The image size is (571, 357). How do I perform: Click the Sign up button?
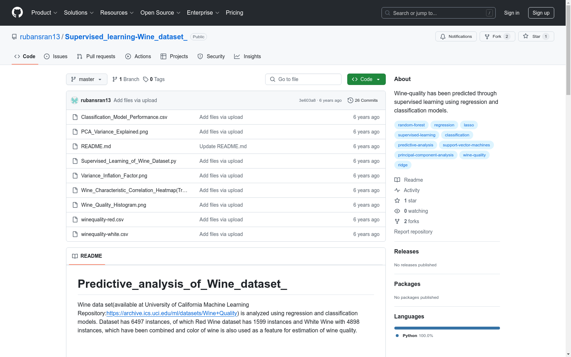point(541,13)
